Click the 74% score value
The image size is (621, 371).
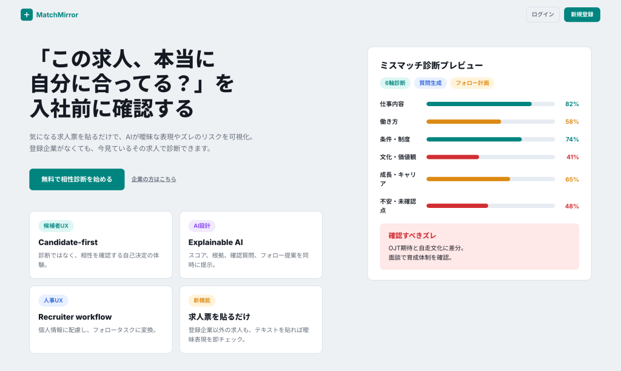click(572, 139)
